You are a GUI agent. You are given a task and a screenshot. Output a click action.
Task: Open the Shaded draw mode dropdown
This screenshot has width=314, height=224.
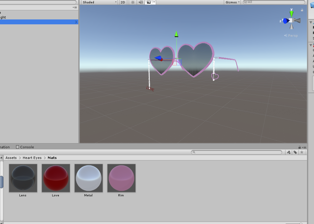[x=99, y=2]
